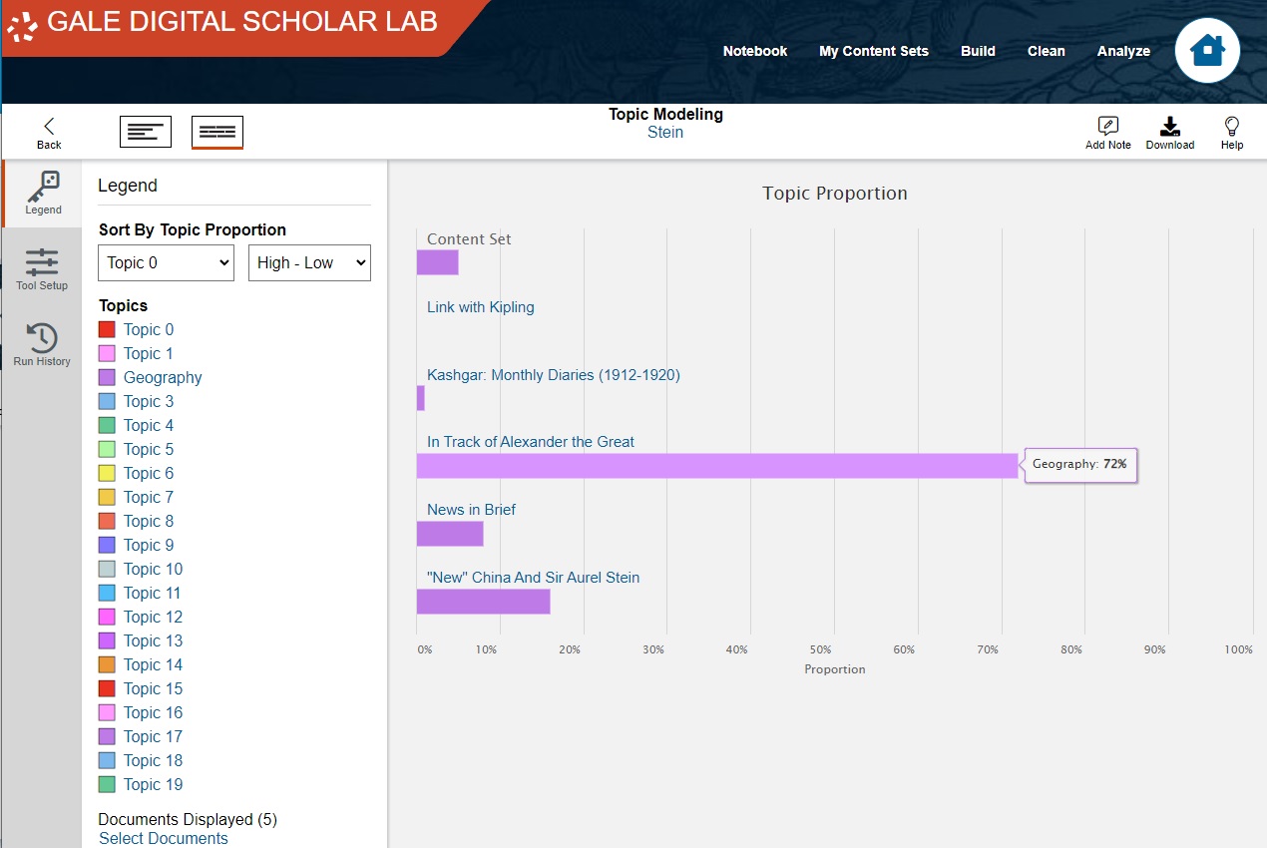Select Topic 14 in legend
1267x848 pixels.
tap(153, 664)
